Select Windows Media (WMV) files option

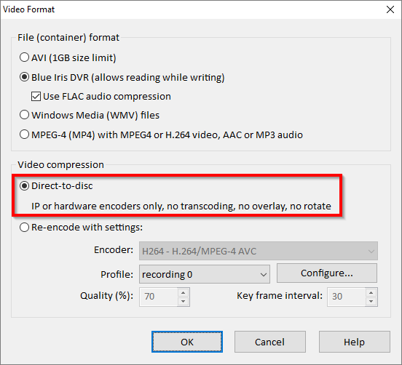pyautogui.click(x=90, y=115)
